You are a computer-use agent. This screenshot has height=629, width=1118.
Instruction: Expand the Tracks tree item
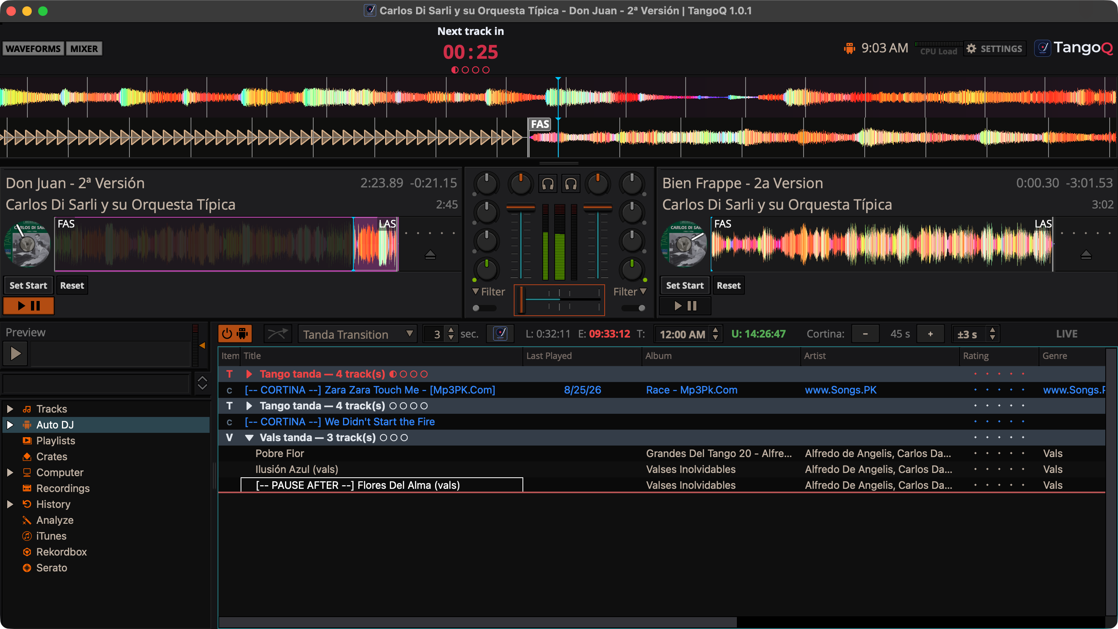(x=10, y=409)
